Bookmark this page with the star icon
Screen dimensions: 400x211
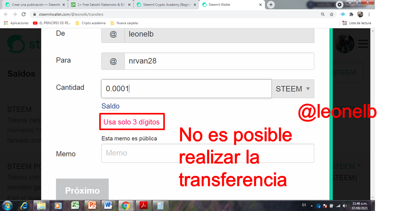tap(331, 14)
